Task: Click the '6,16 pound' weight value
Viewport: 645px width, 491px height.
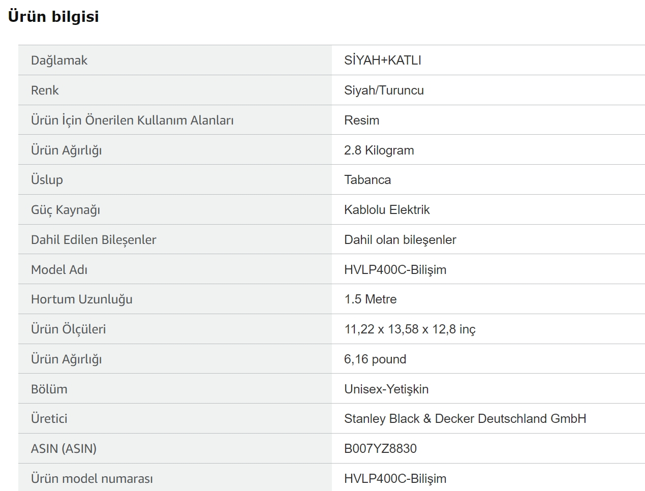Action: pos(375,359)
